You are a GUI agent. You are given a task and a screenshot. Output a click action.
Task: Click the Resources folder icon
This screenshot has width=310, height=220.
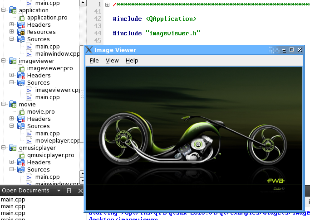tap(21, 32)
